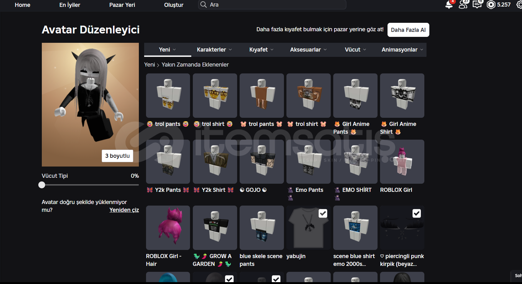Go to Pazar Yeri in navigation
This screenshot has height=284, width=522.
click(122, 5)
